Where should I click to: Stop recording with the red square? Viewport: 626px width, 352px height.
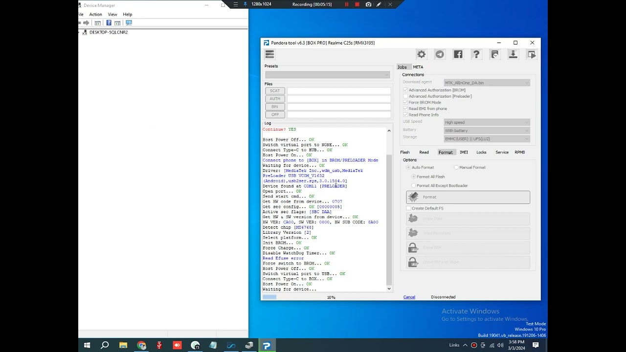(357, 4)
